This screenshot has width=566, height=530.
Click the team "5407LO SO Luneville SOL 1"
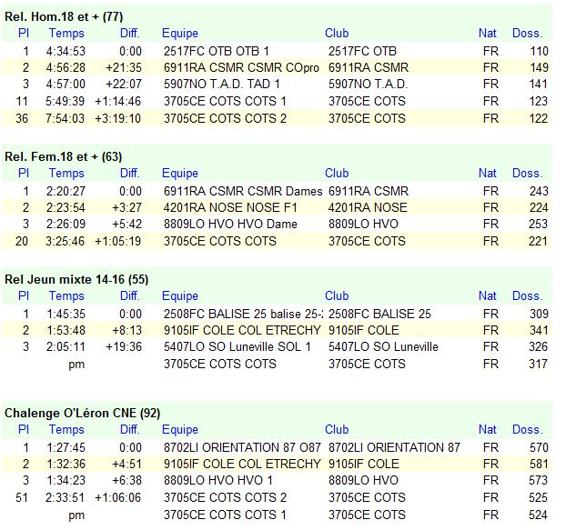point(237,346)
